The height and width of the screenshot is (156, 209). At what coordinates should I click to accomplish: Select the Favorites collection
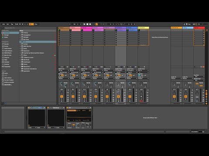point(10,33)
